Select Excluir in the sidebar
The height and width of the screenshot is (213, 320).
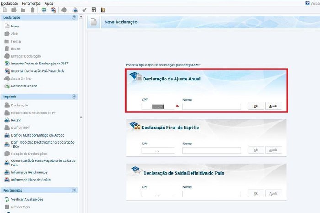pos(16,48)
